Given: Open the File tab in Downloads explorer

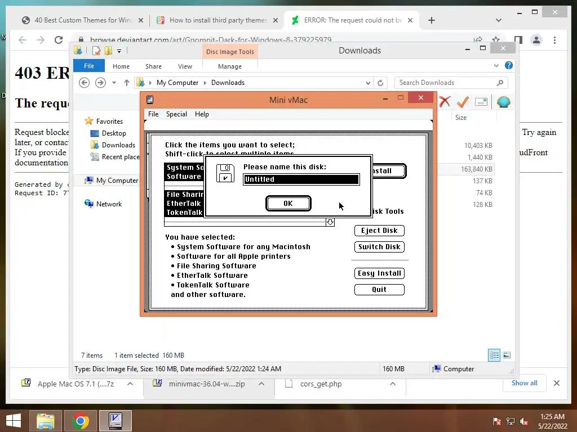Looking at the screenshot, I should (x=89, y=66).
